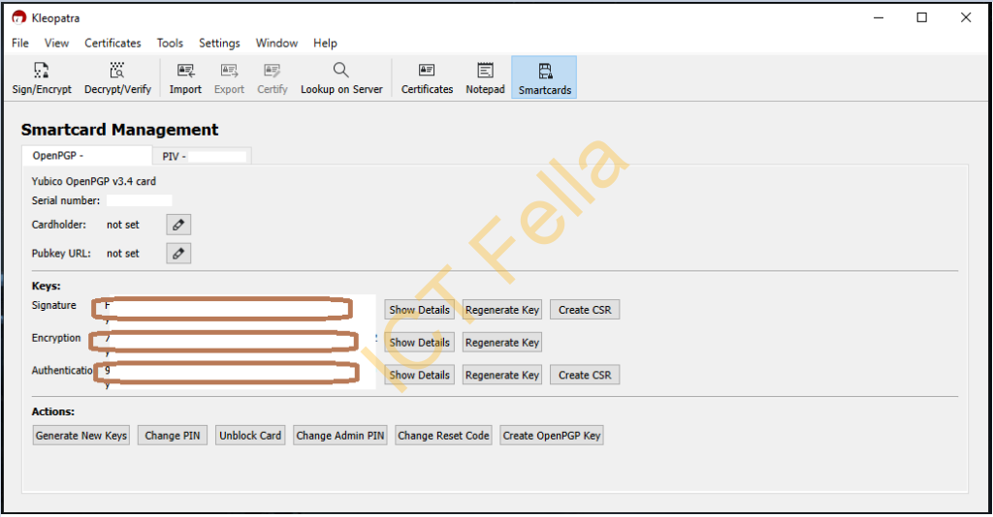
Task: Click Change Reset Code
Action: click(443, 436)
